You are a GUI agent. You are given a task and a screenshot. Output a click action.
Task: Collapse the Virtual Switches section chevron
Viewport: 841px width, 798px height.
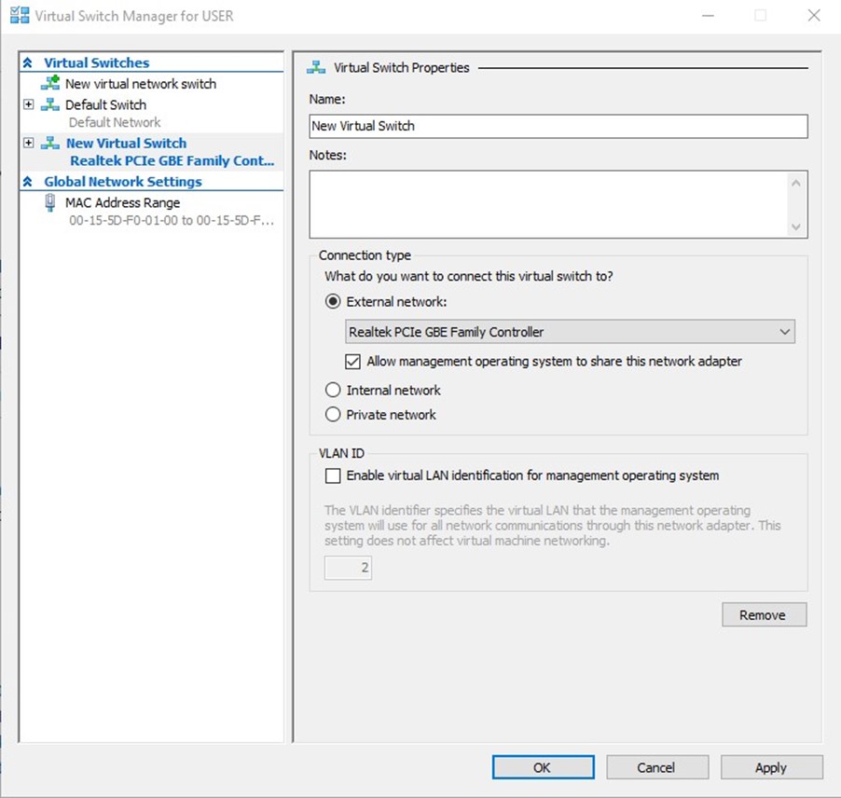click(28, 63)
